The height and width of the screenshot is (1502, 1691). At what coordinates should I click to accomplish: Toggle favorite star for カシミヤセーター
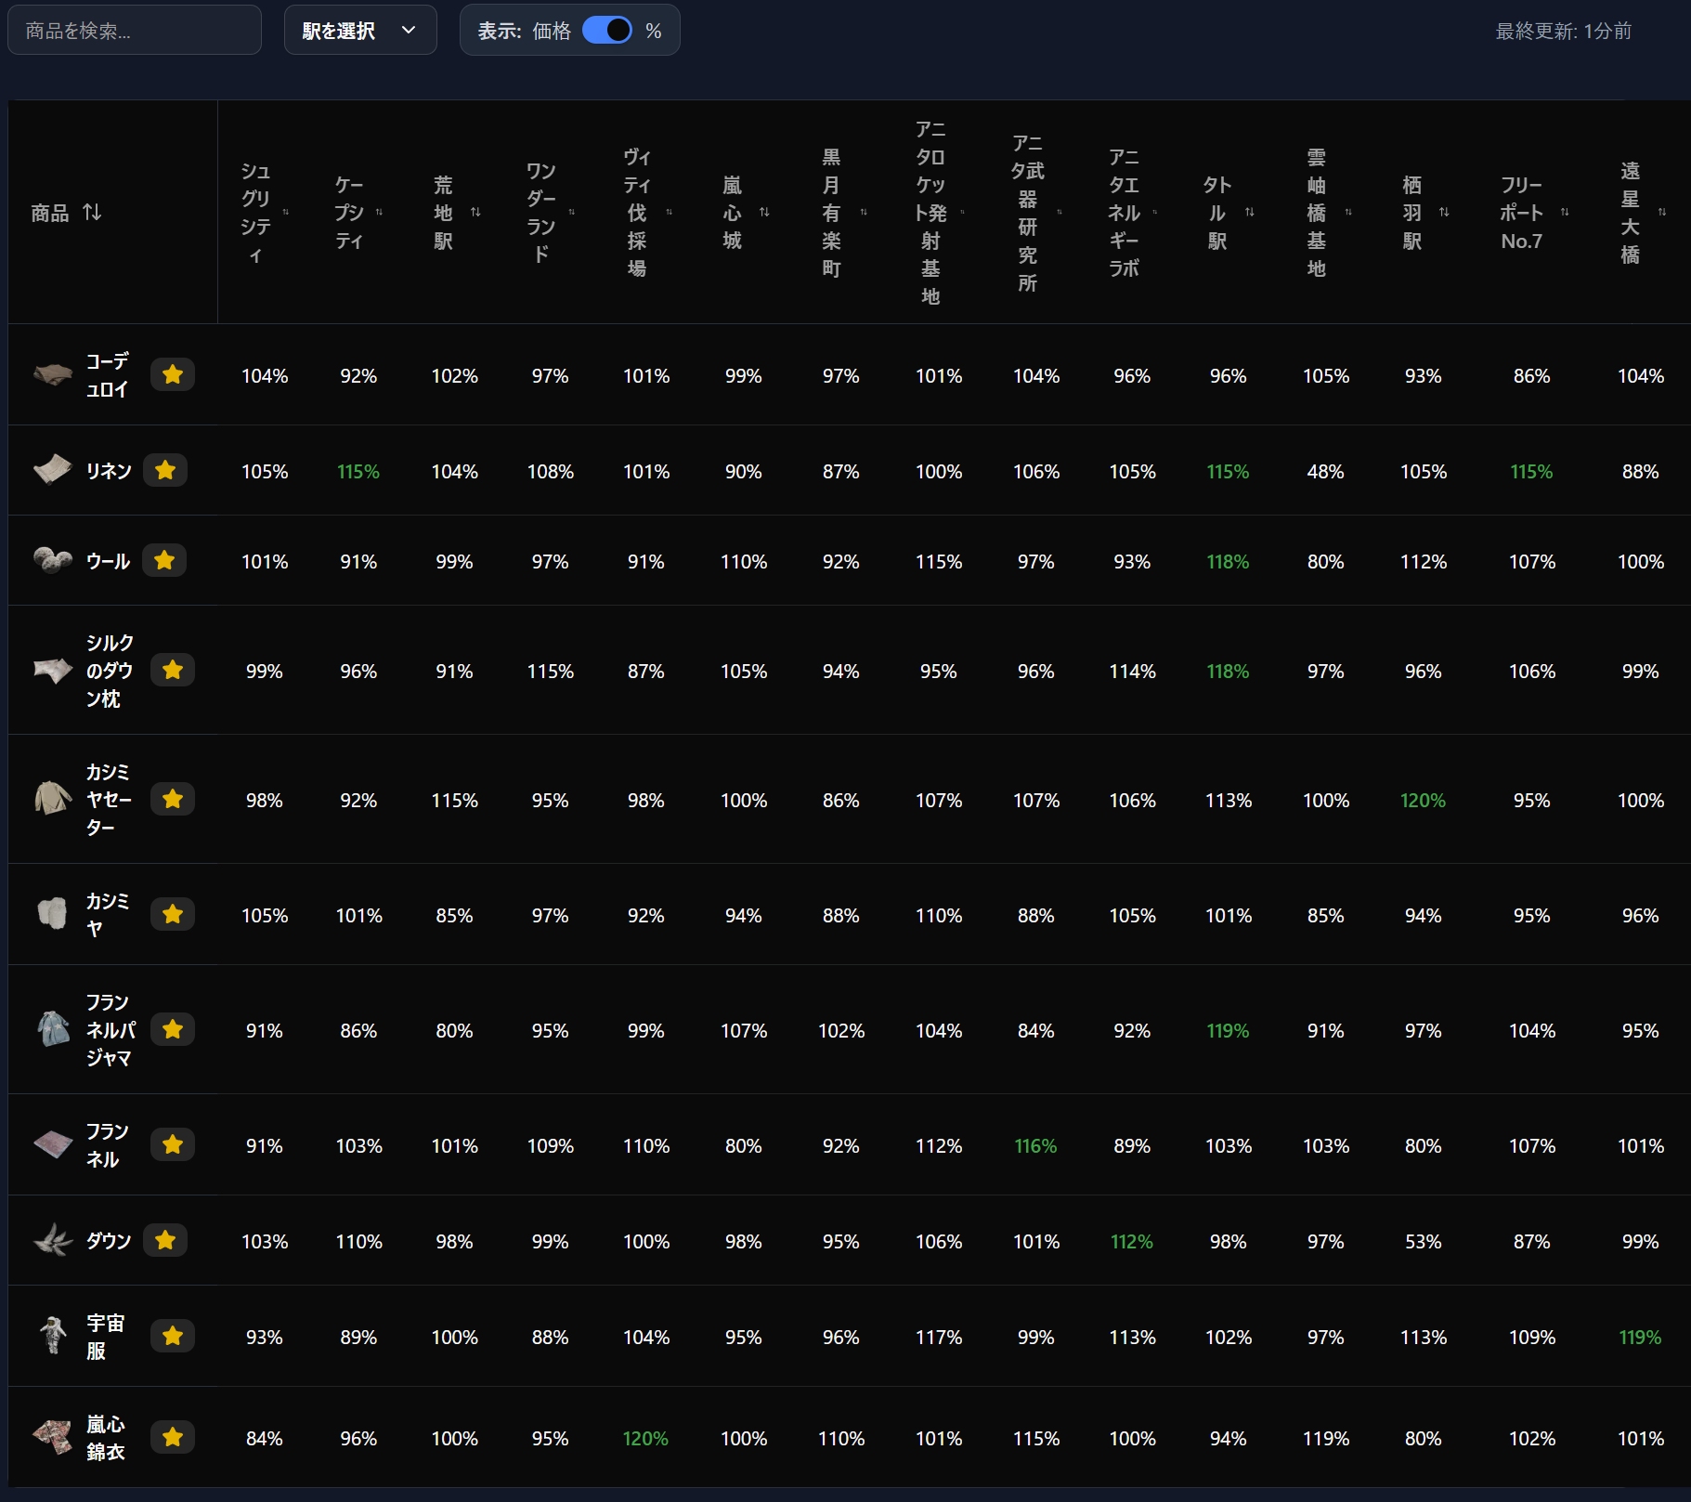173,799
